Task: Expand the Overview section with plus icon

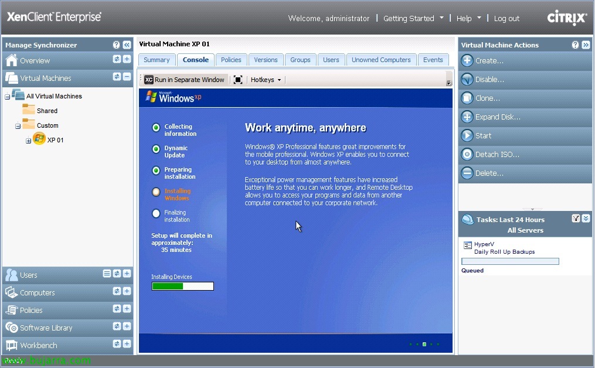Action: pos(127,59)
